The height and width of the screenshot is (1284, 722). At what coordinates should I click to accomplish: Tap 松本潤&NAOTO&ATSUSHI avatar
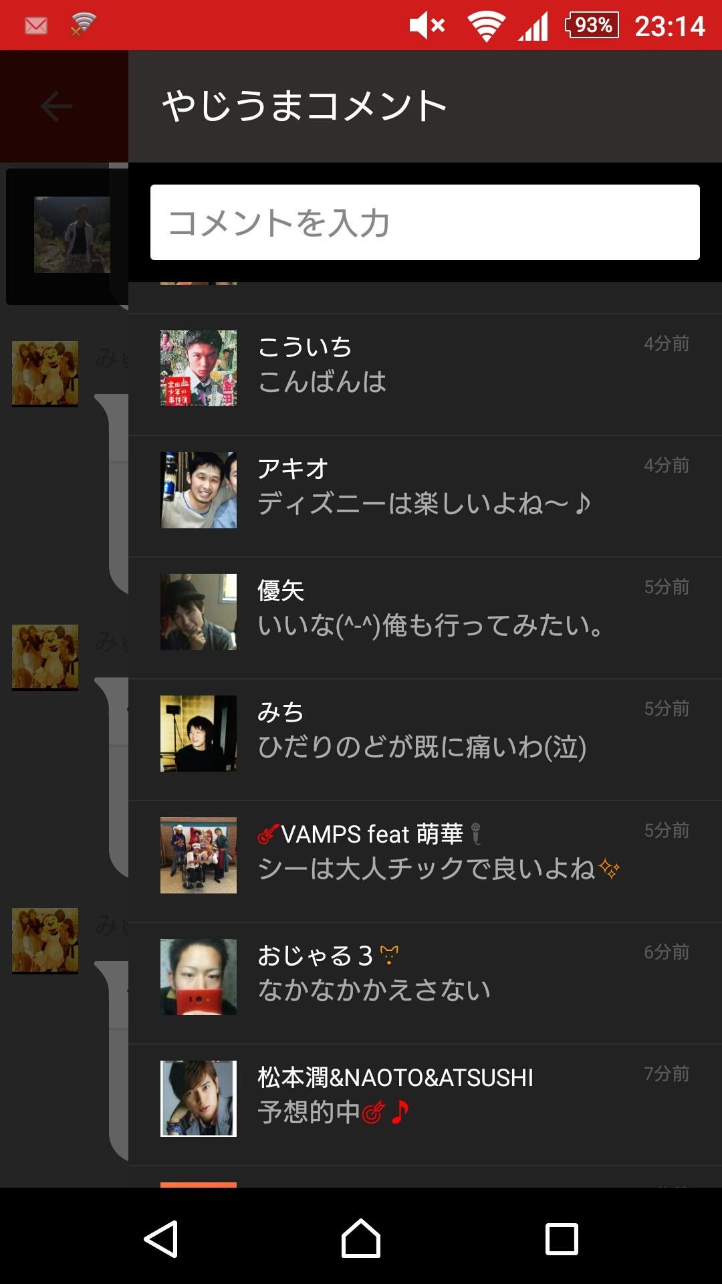[x=199, y=1099]
